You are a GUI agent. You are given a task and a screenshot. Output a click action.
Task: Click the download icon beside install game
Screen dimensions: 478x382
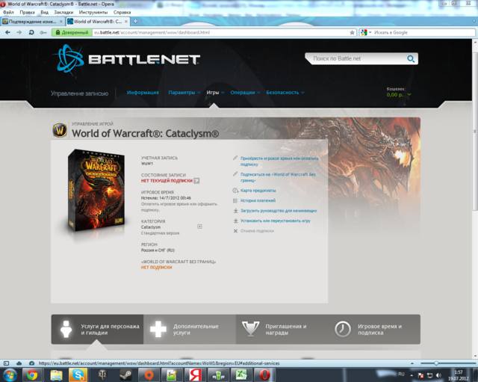[235, 221]
